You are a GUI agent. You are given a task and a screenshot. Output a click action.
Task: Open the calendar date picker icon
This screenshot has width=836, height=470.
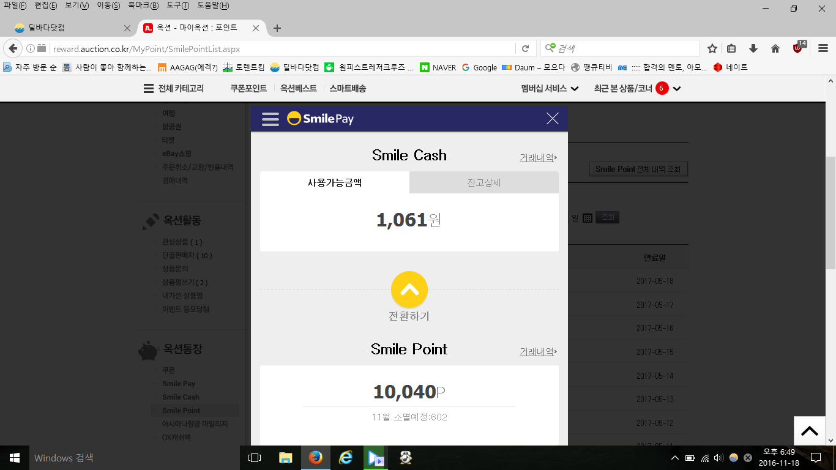click(587, 218)
